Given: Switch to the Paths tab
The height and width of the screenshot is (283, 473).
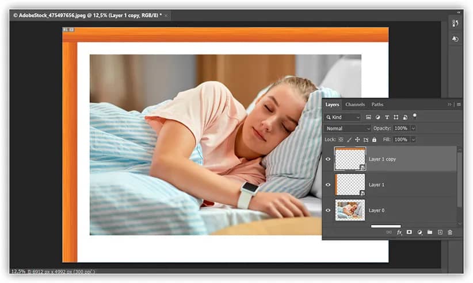Looking at the screenshot, I should point(377,104).
